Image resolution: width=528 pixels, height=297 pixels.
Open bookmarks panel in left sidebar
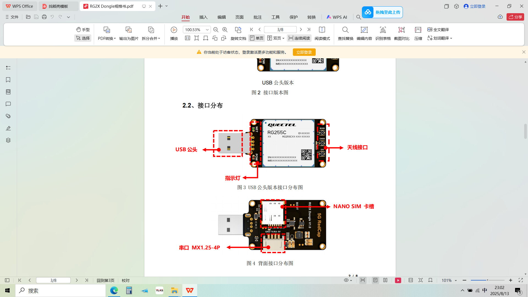coord(8,80)
